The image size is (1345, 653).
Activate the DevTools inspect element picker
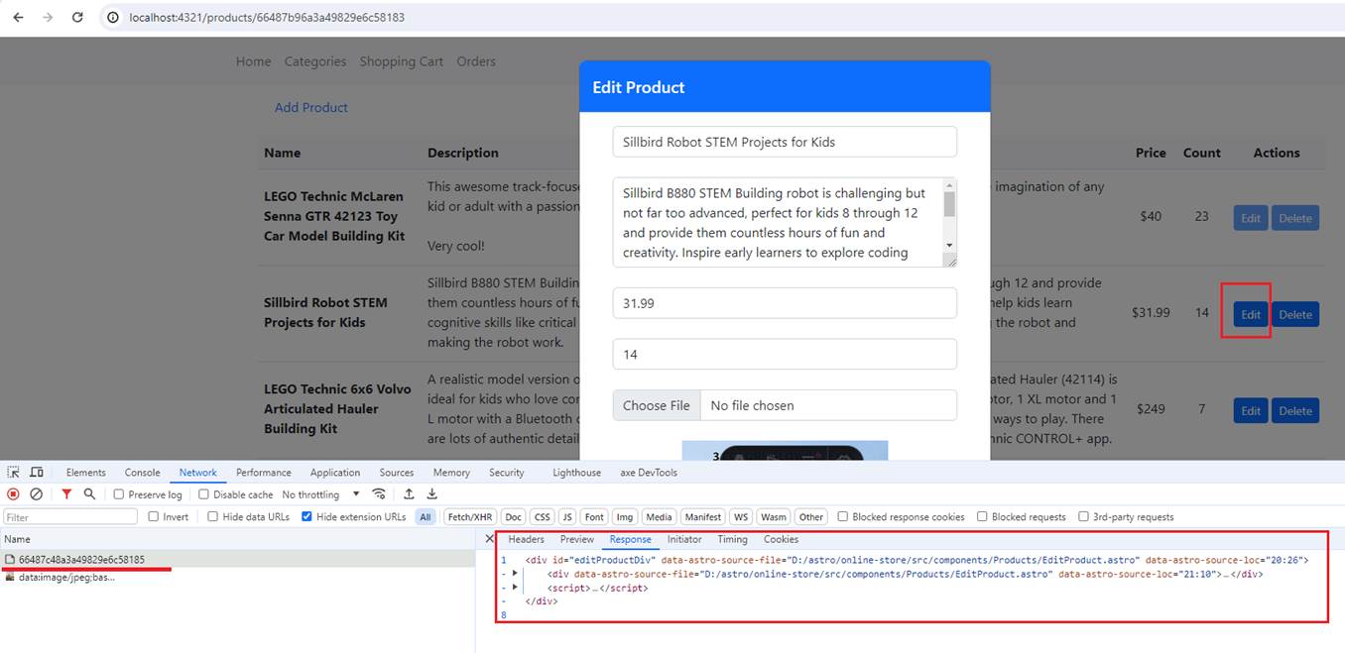coord(14,473)
